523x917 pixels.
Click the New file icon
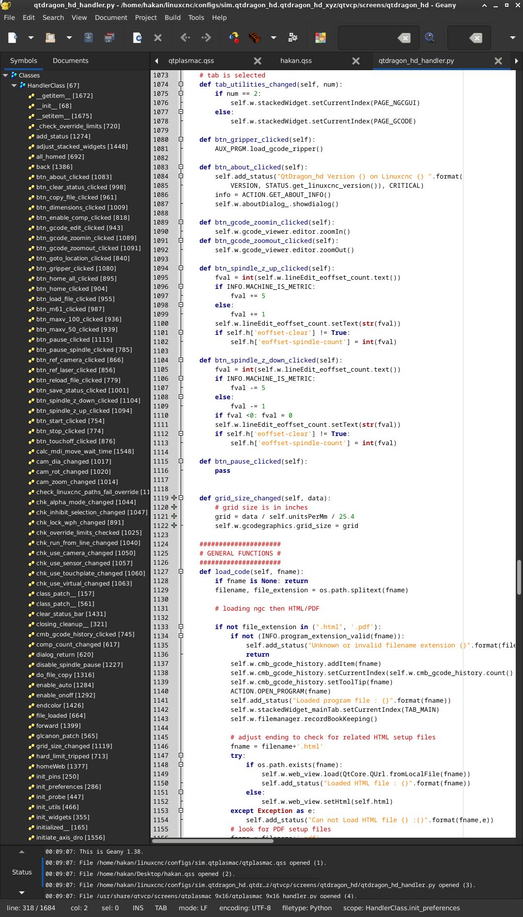[x=13, y=38]
